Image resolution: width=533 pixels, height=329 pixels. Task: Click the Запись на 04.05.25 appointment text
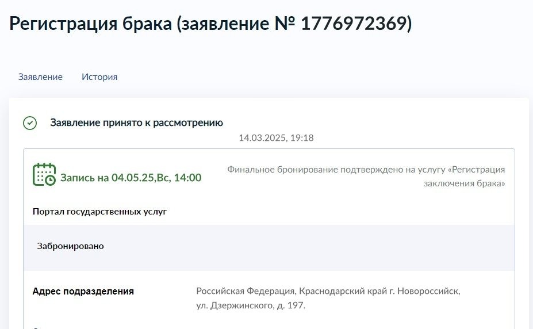tap(131, 177)
